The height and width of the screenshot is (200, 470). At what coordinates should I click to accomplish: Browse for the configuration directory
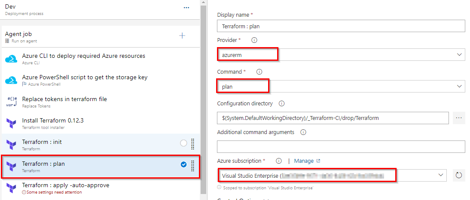point(458,118)
